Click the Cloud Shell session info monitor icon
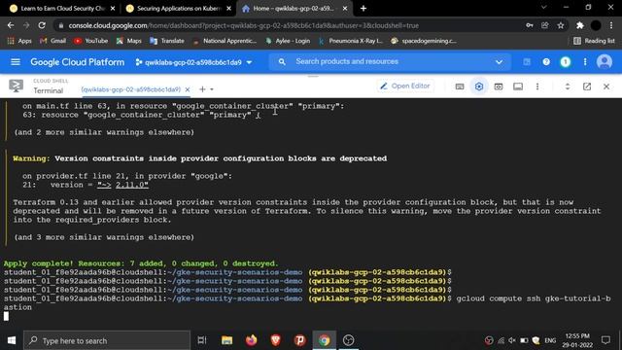 coord(518,87)
